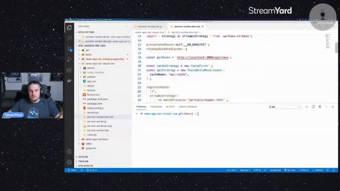Open the Extensions view
Screen dimensions: 340x191
[x=70, y=70]
